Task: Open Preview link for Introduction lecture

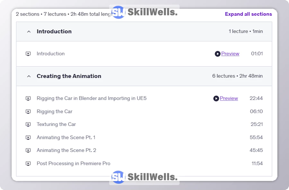Action: coord(230,54)
